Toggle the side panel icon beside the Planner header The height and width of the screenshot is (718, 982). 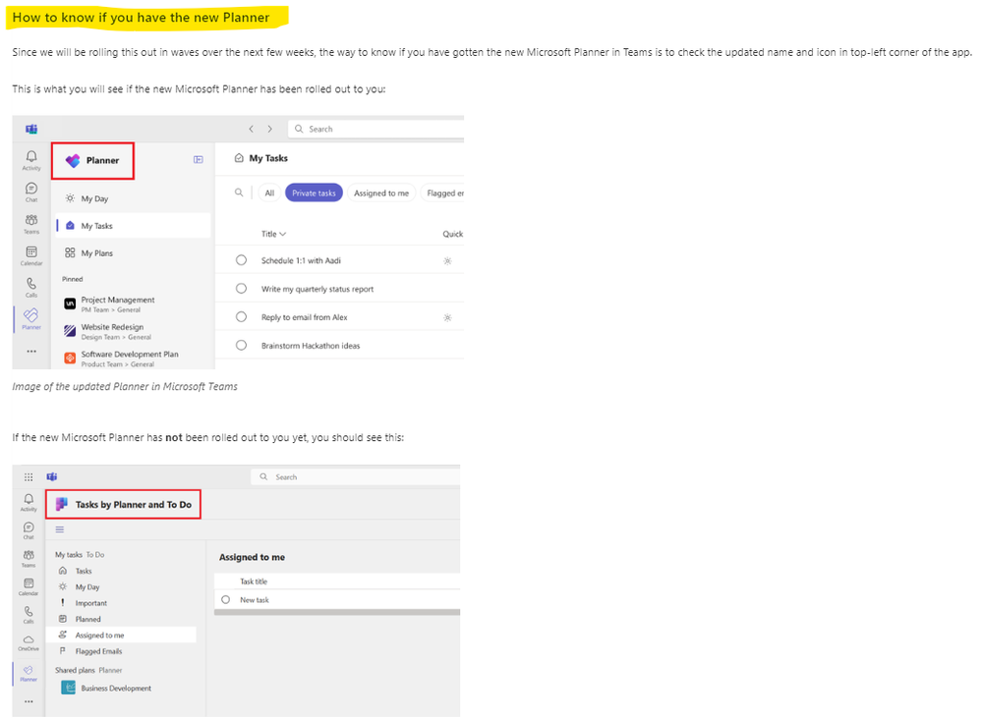pyautogui.click(x=198, y=160)
